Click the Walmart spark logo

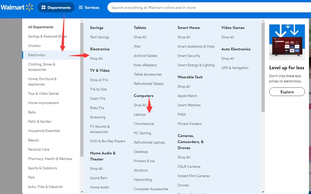[29, 7]
